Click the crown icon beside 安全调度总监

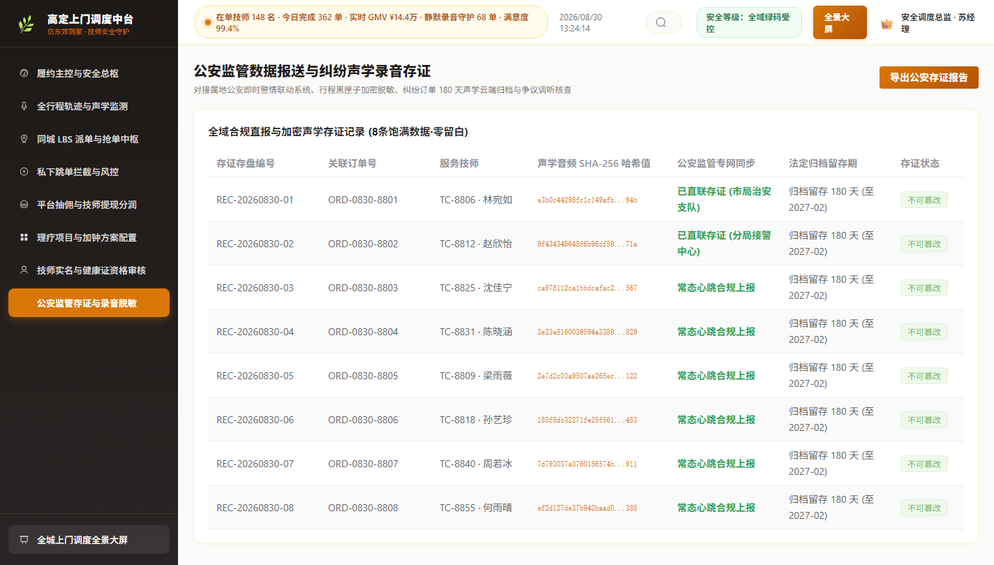pos(887,24)
